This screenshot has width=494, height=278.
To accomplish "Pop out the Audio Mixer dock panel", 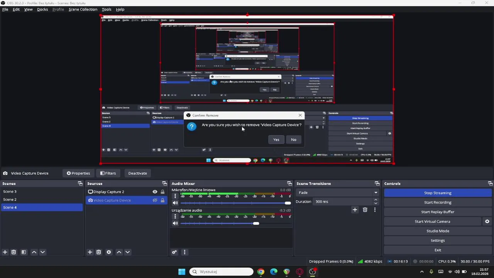I will click(x=289, y=184).
